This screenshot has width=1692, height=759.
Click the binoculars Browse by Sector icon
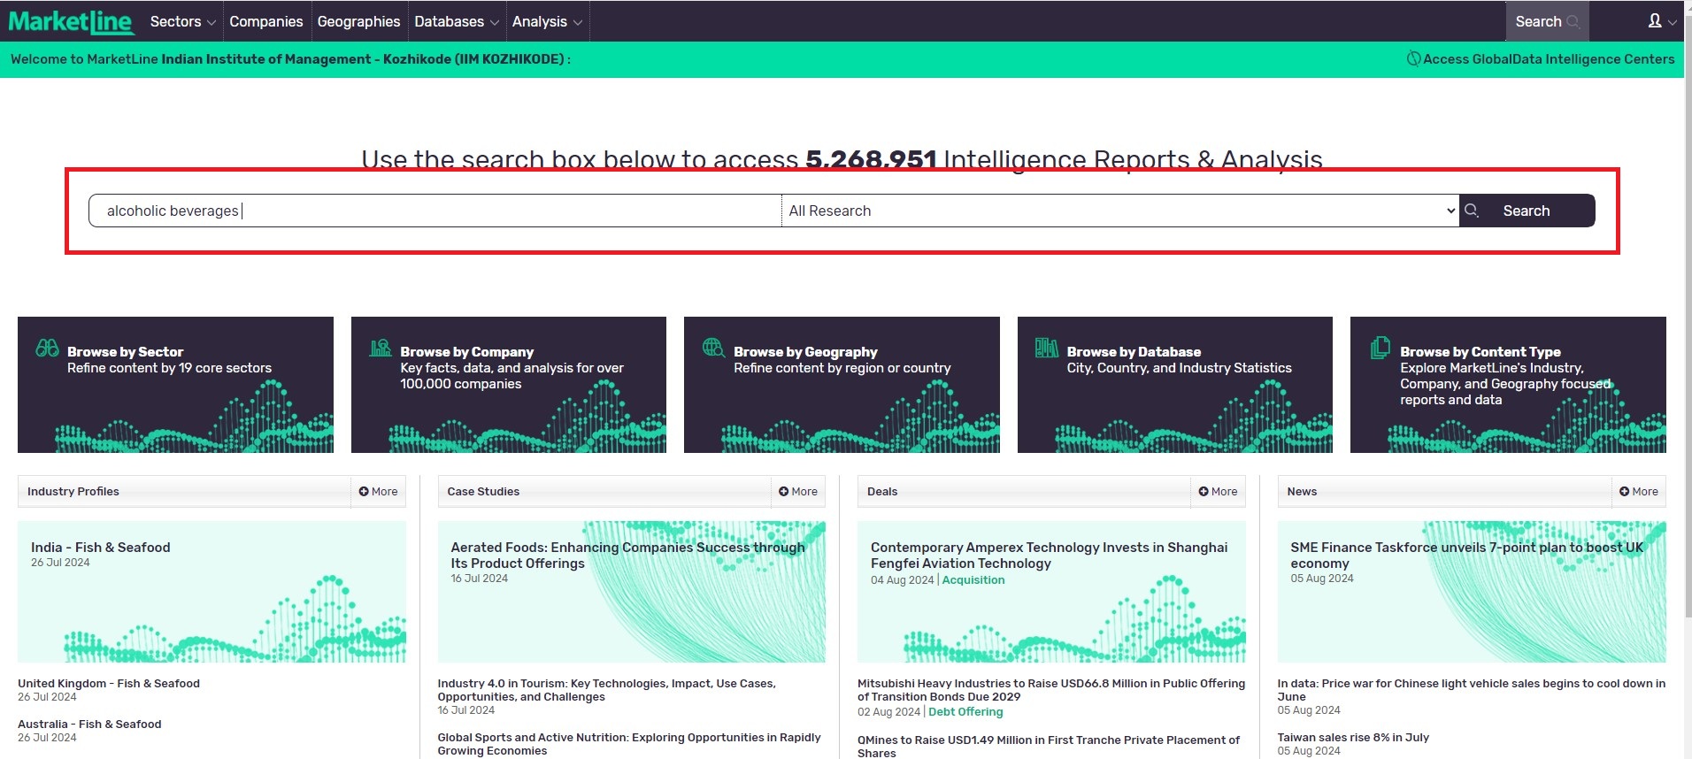47,349
